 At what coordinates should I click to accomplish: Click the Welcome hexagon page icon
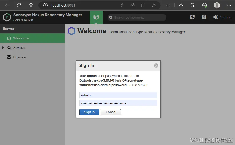point(72,31)
